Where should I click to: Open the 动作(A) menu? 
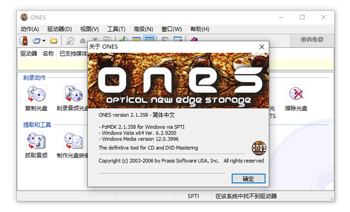[30, 29]
